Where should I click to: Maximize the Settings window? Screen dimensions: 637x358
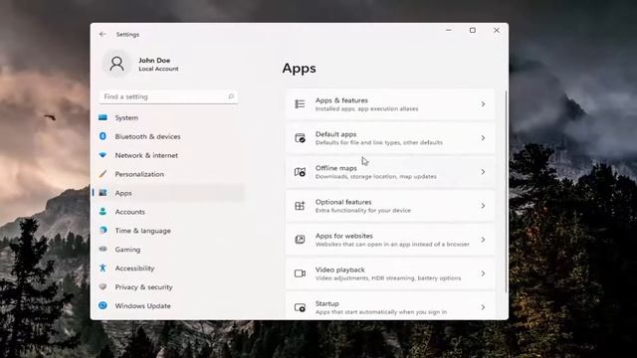tap(473, 30)
